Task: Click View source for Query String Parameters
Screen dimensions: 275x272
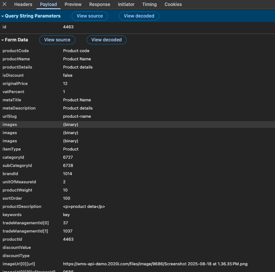Action: coord(90,16)
